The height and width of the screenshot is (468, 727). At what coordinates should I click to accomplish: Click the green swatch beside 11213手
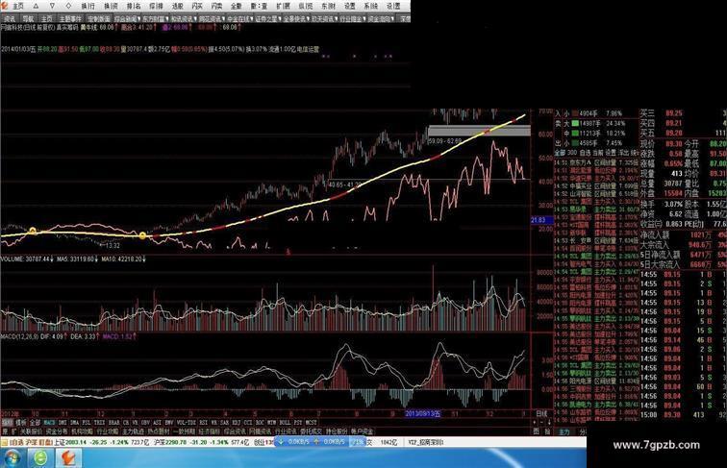575,134
